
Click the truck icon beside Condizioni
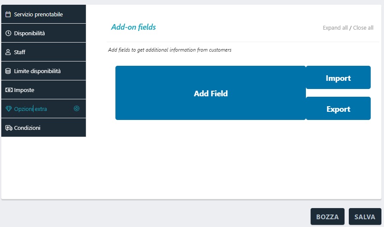click(x=8, y=128)
